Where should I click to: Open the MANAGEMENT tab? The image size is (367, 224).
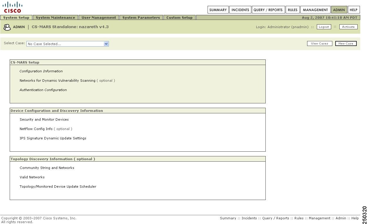(x=315, y=10)
